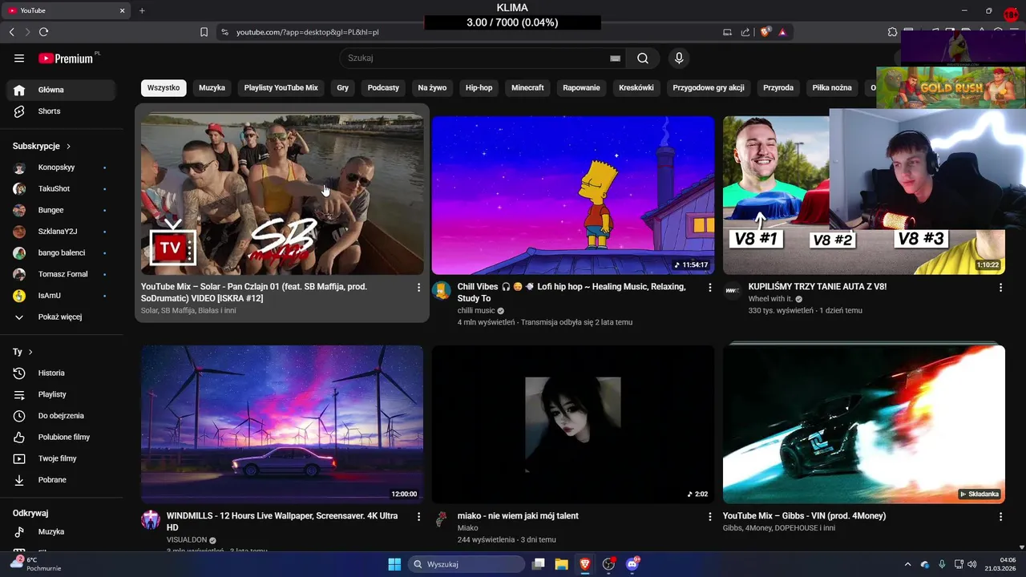Open SzklanaY2J subscription channel
Image resolution: width=1026 pixels, height=577 pixels.
pos(61,232)
